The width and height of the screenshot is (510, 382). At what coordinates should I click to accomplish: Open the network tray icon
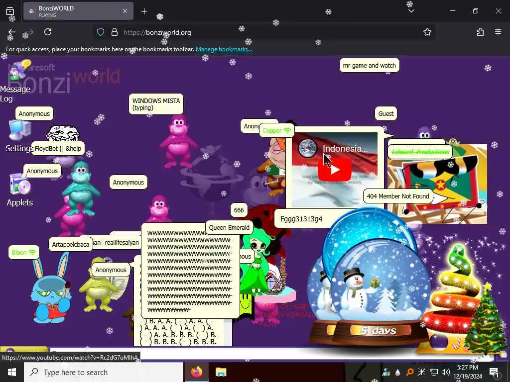pyautogui.click(x=434, y=372)
